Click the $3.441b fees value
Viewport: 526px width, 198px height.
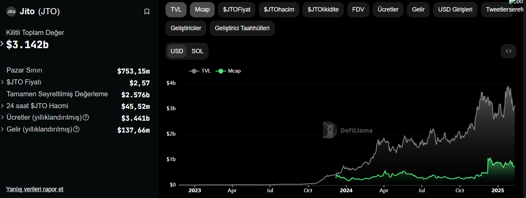pos(135,118)
